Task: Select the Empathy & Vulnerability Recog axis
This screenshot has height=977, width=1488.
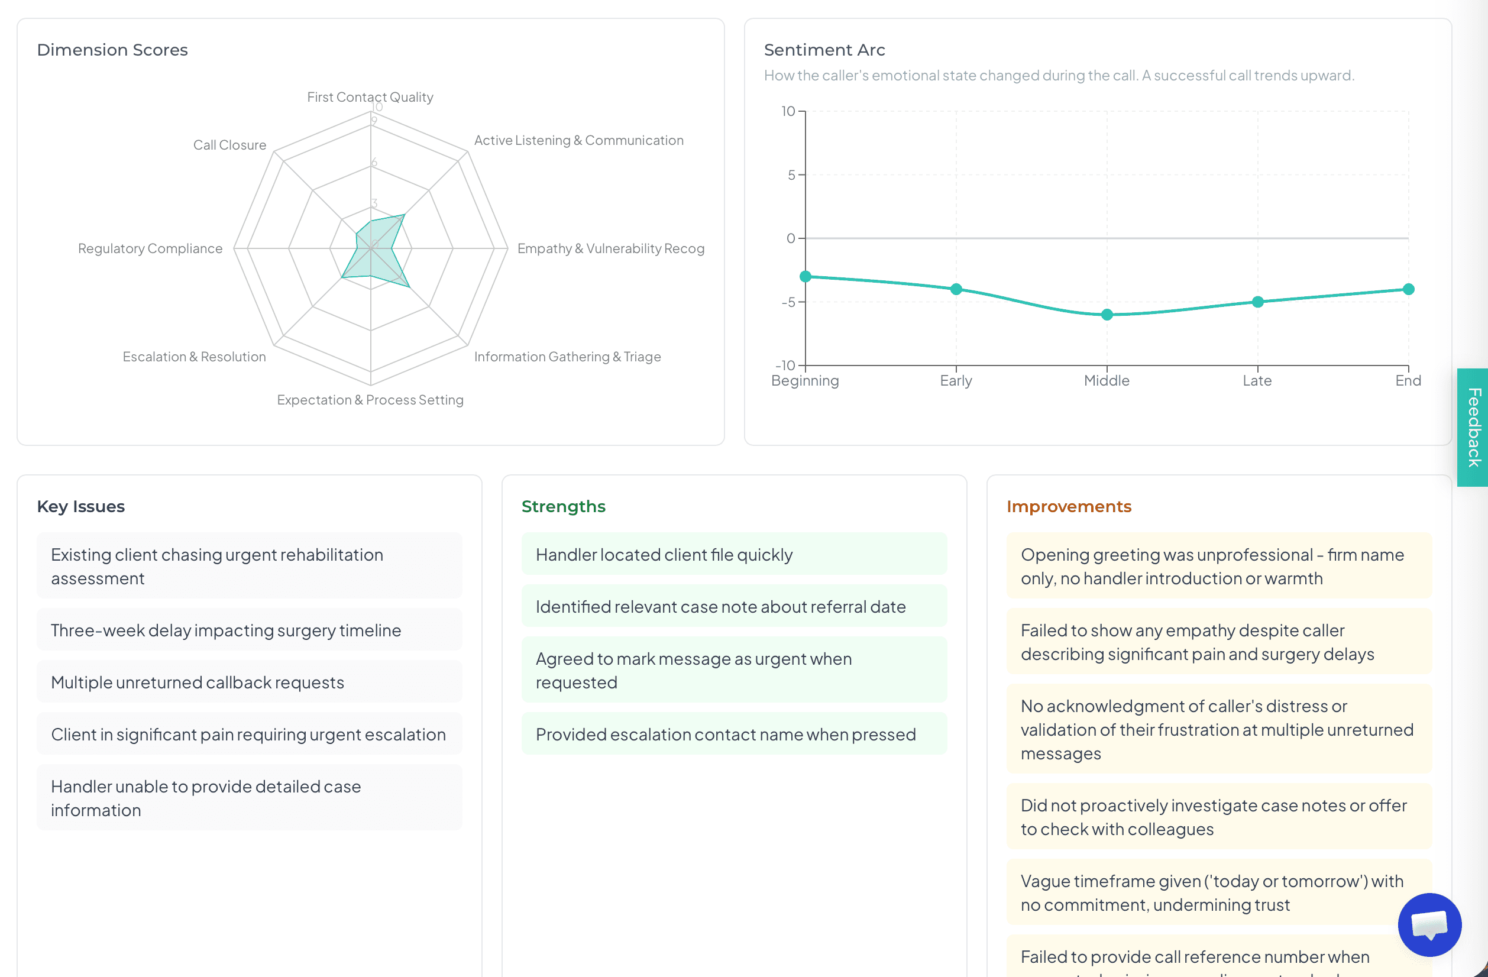Action: coord(611,248)
